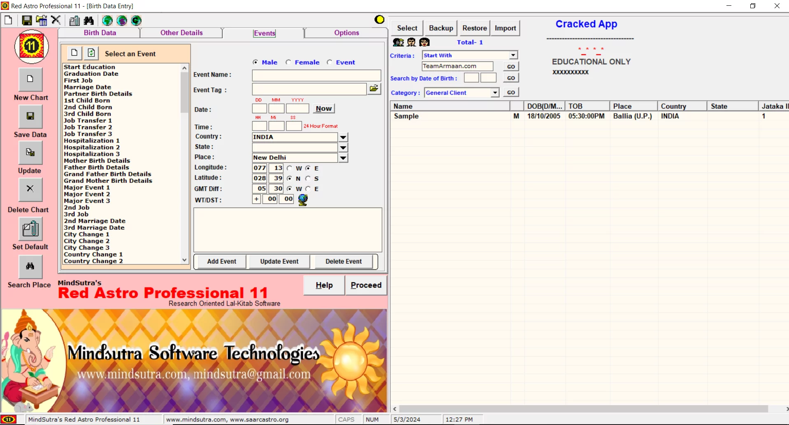Choose W for Longitude direction

pos(290,168)
